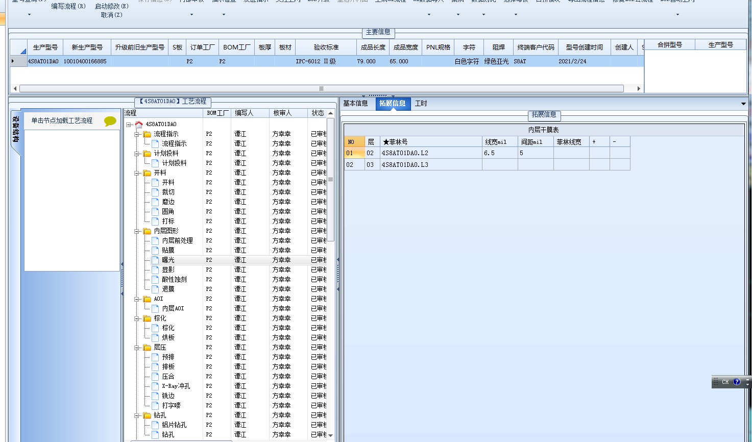Click the document icon beside 预排
This screenshot has width=752, height=442.
[x=155, y=357]
